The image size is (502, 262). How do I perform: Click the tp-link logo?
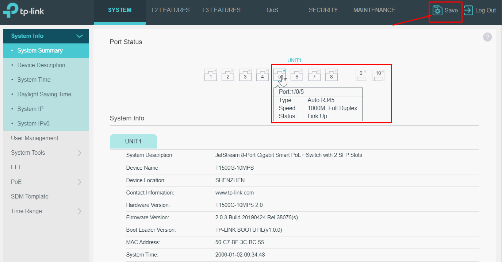(23, 11)
